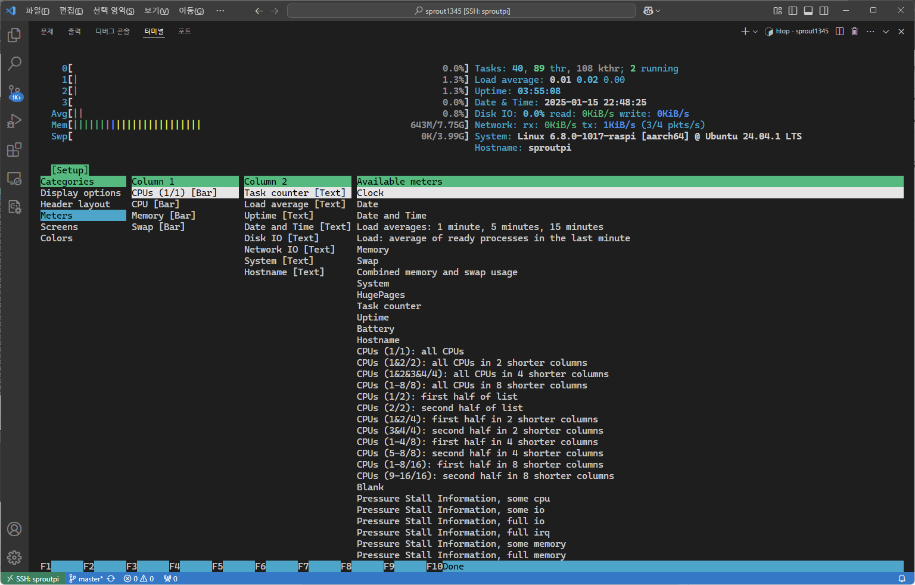Open the 편집 menu
915x585 pixels.
pos(71,11)
